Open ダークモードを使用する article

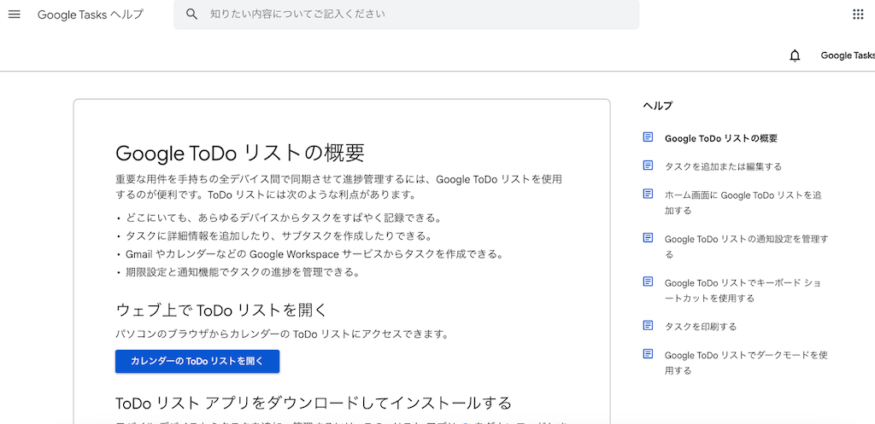745,363
